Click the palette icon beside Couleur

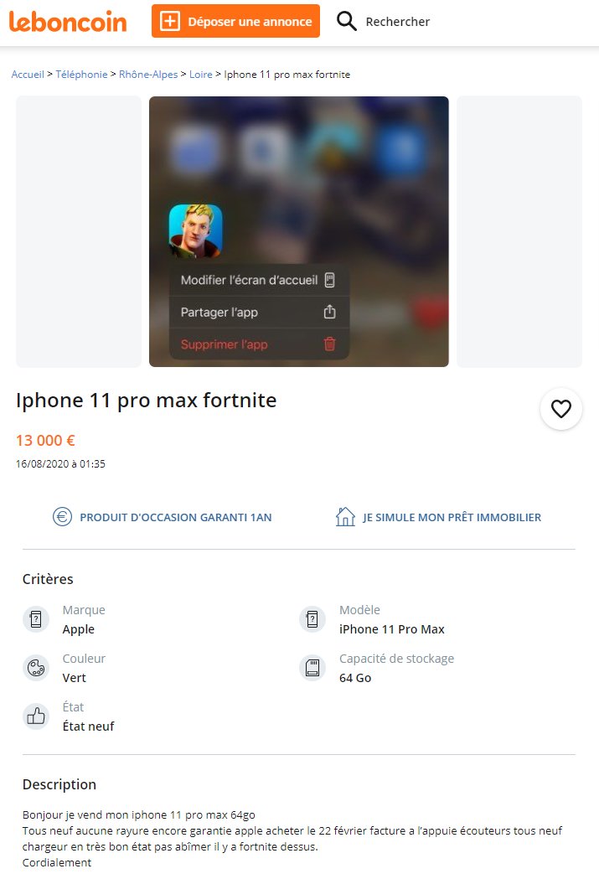coord(36,668)
